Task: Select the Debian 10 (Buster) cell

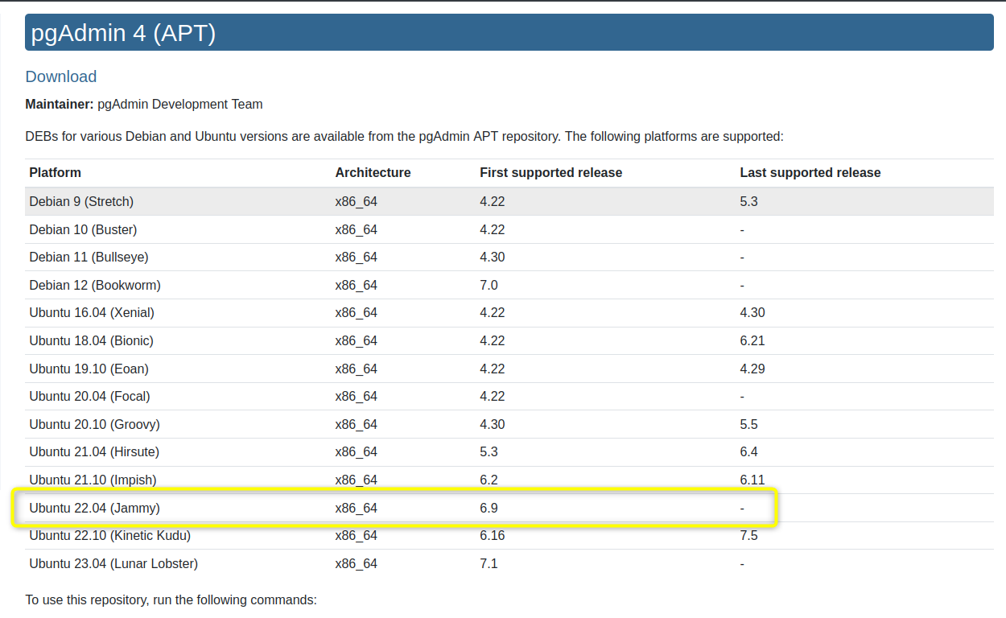Action: point(83,229)
